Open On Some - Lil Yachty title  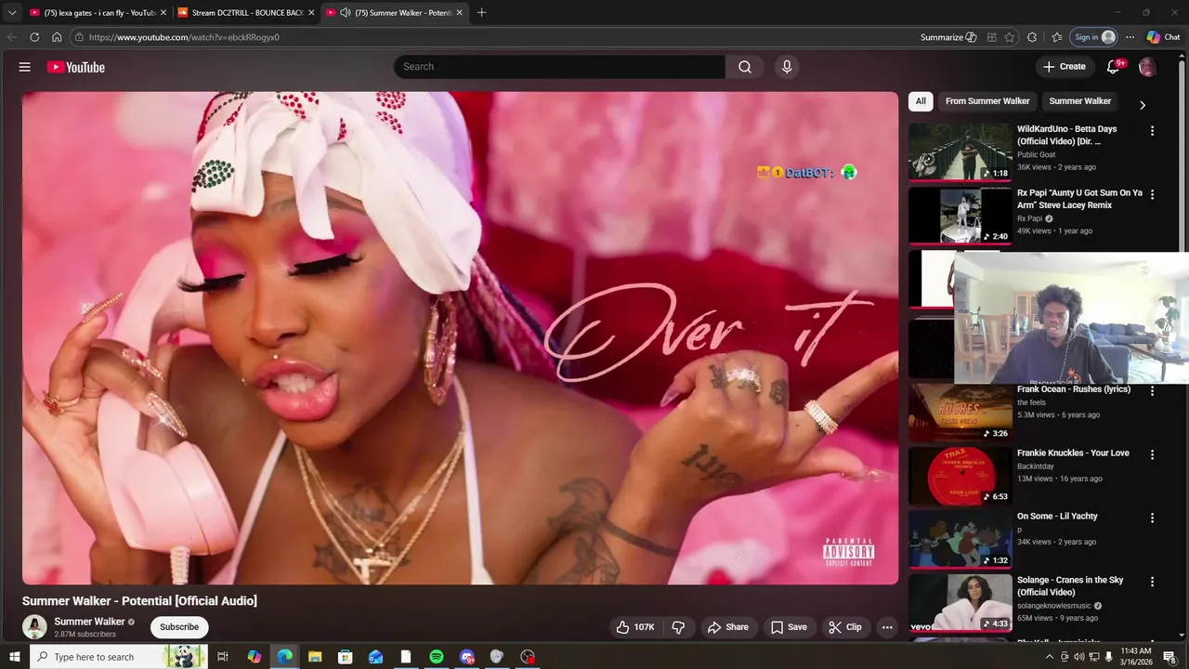click(1057, 517)
